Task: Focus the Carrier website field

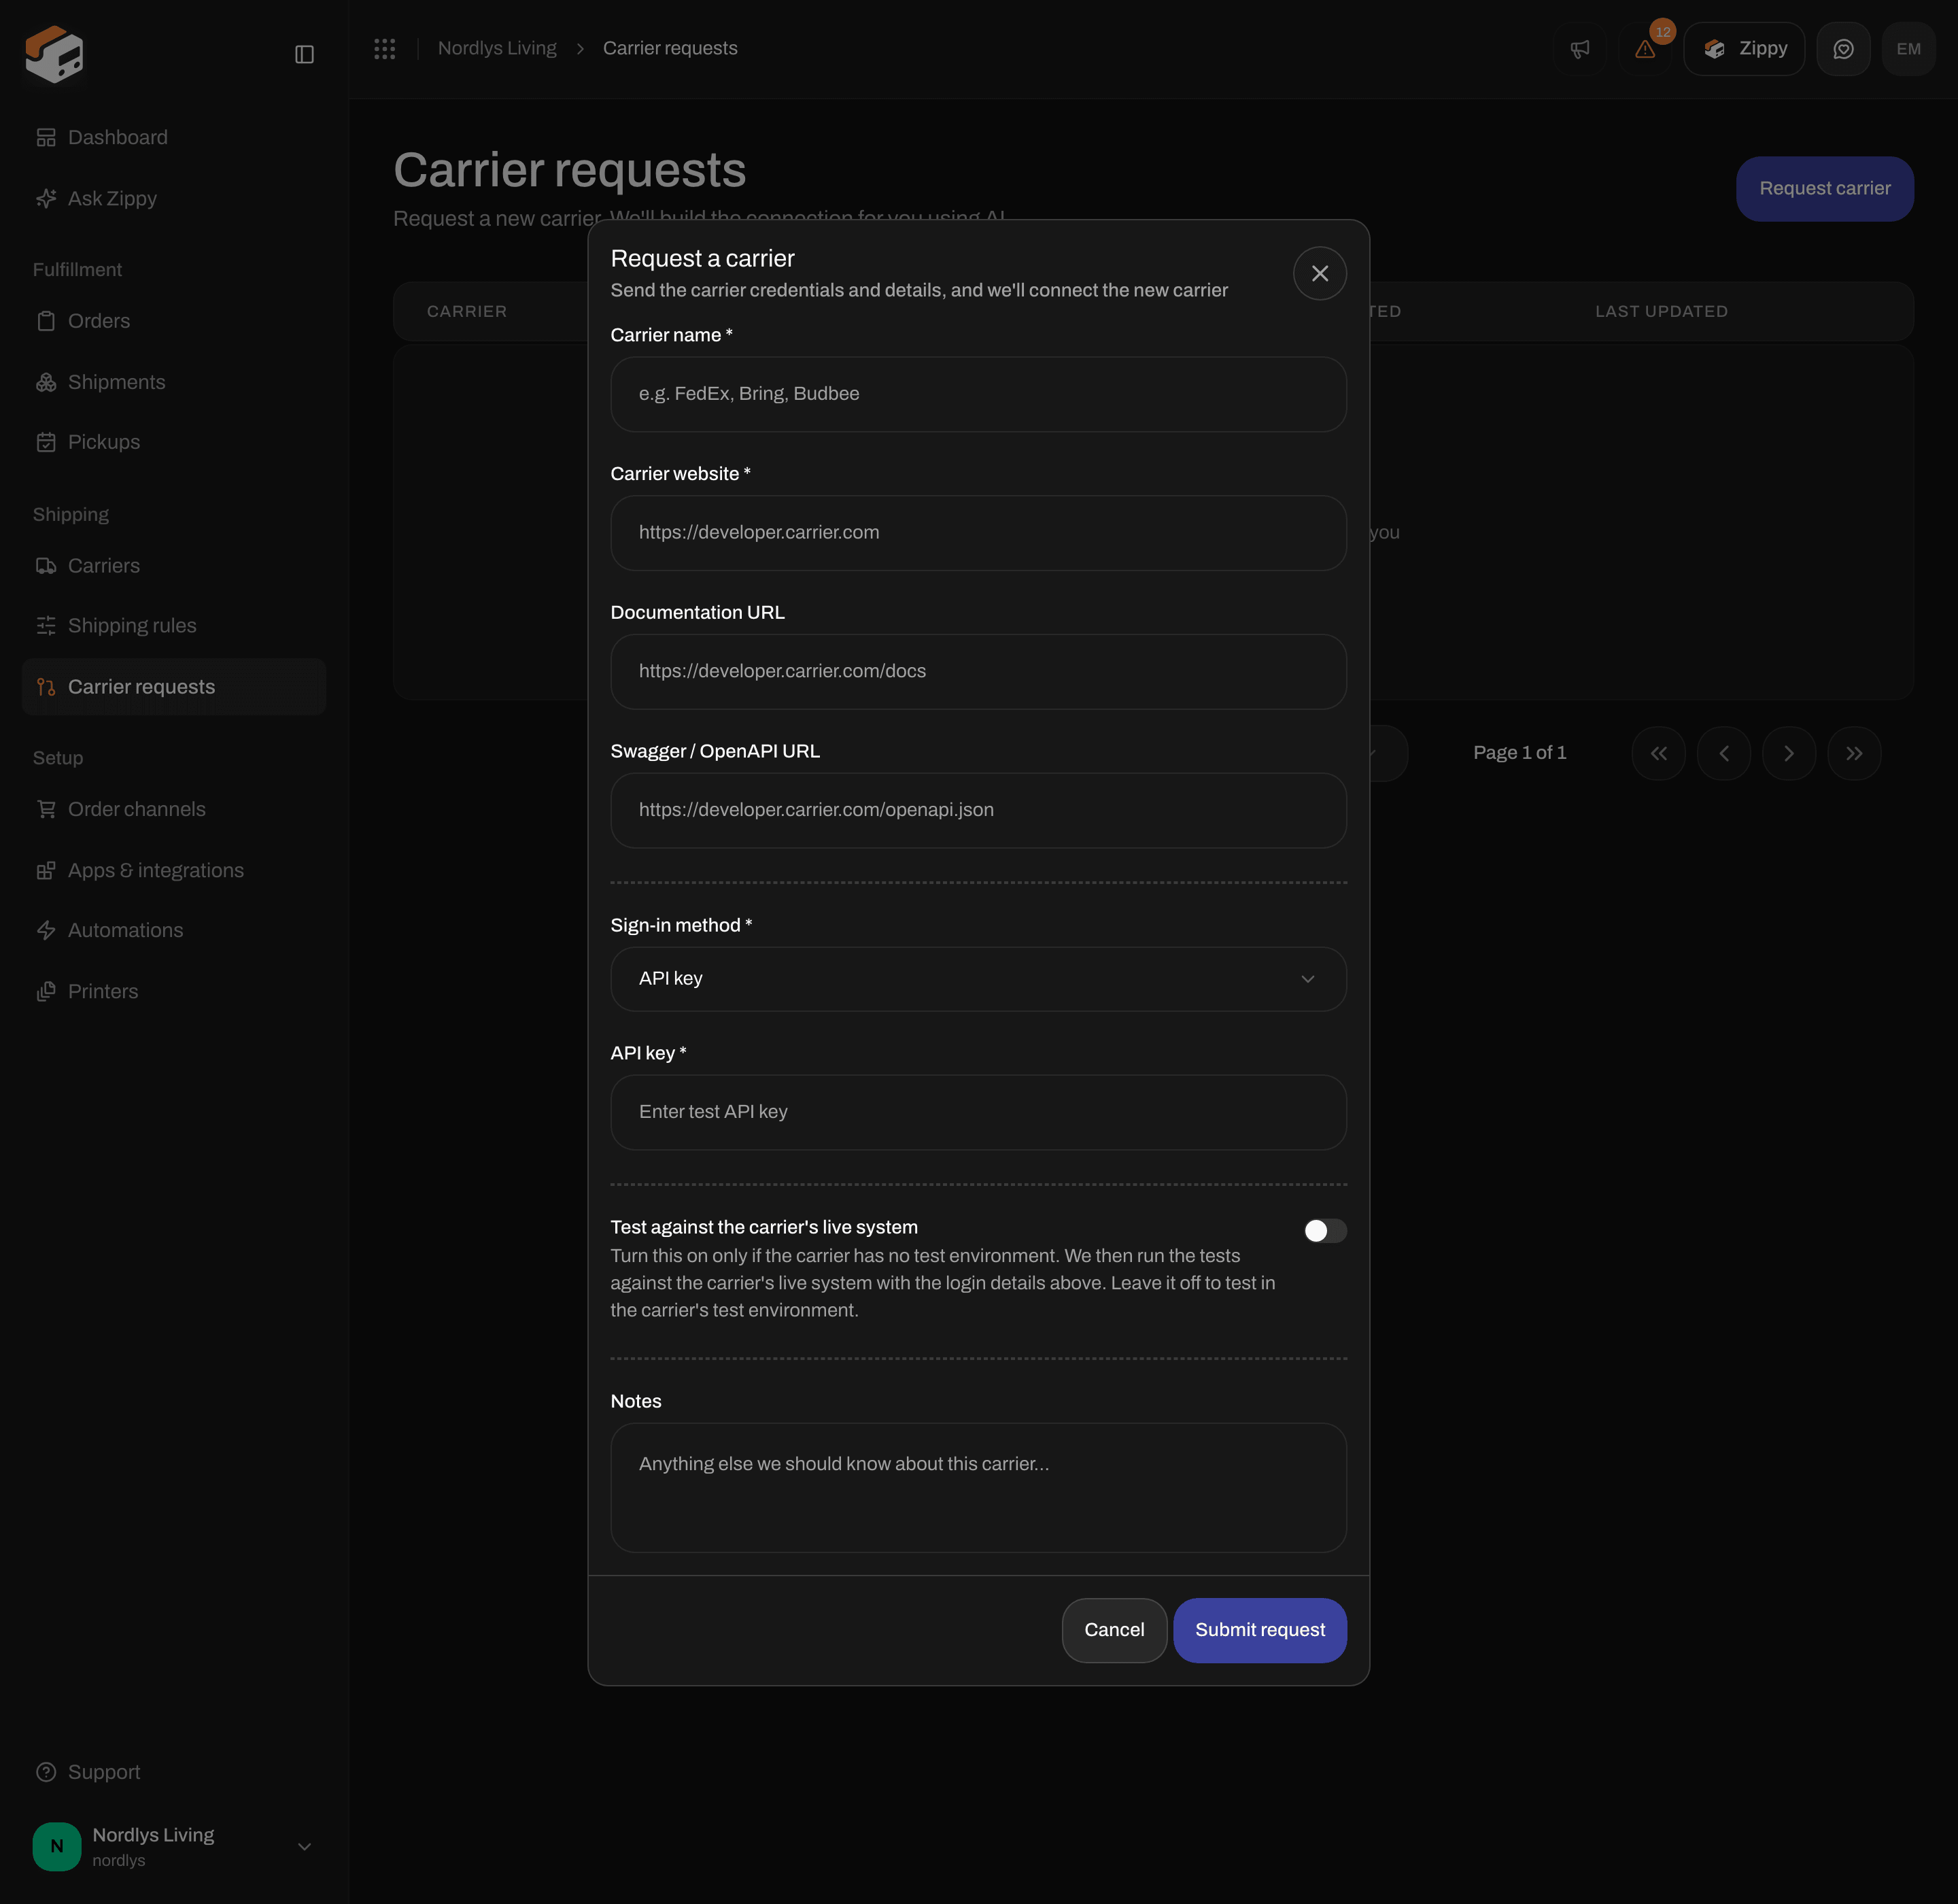Action: (x=978, y=533)
